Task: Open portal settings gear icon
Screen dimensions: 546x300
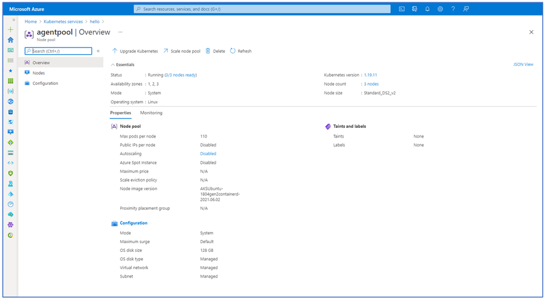Action: point(440,9)
